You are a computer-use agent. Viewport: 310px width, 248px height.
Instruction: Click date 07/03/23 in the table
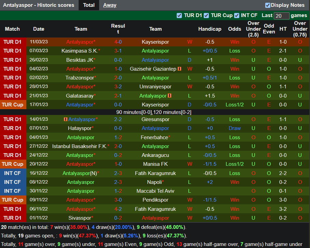39,51
